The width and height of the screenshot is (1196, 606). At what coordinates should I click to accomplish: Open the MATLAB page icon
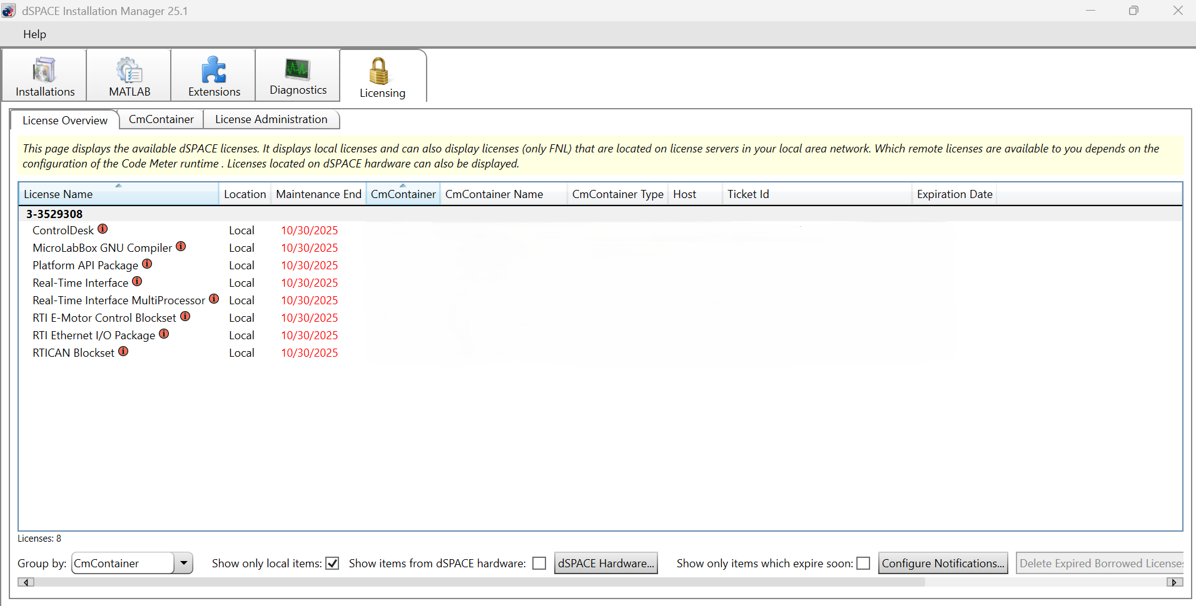point(129,70)
